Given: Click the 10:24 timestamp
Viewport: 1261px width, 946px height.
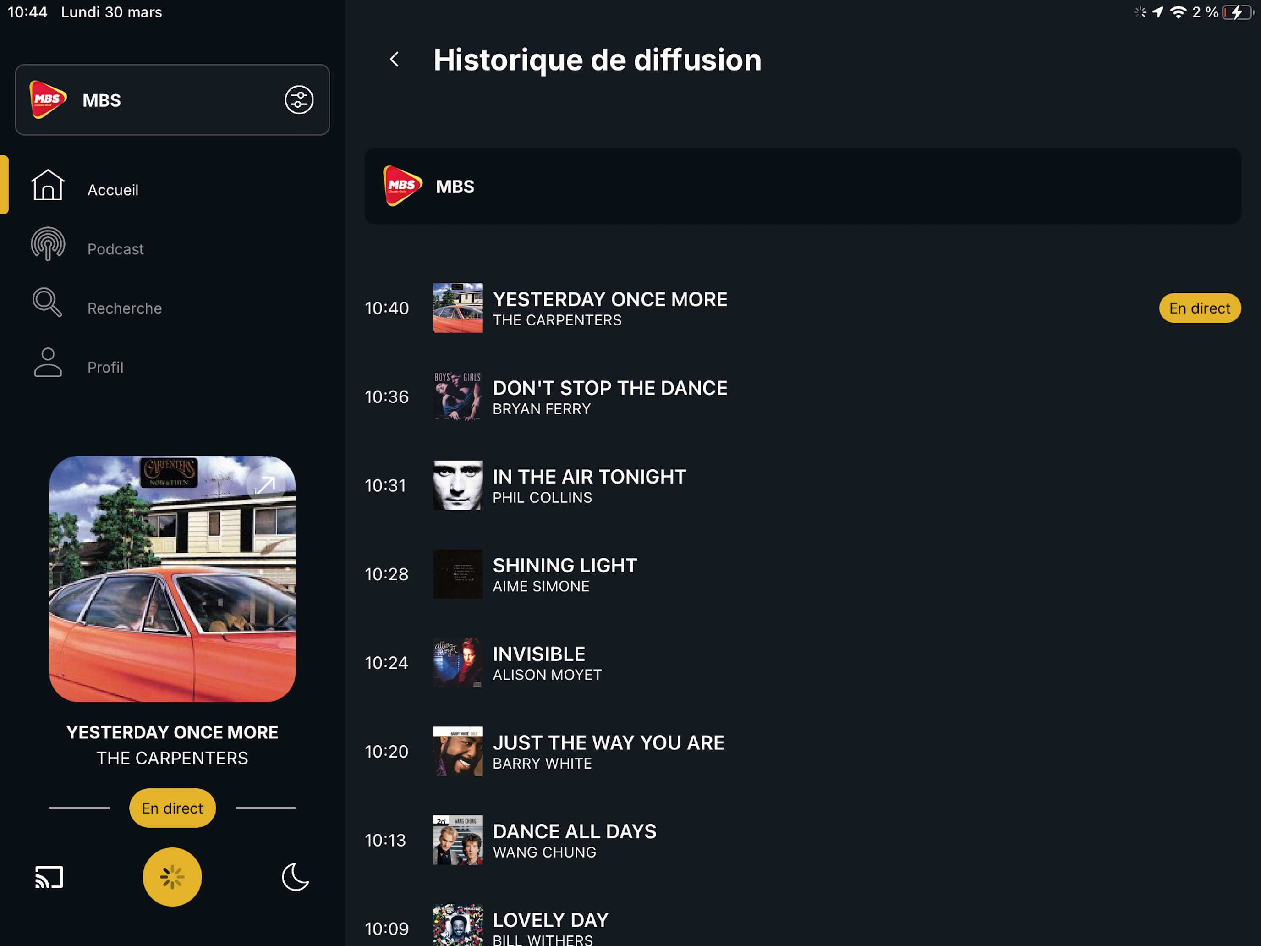Looking at the screenshot, I should (387, 663).
